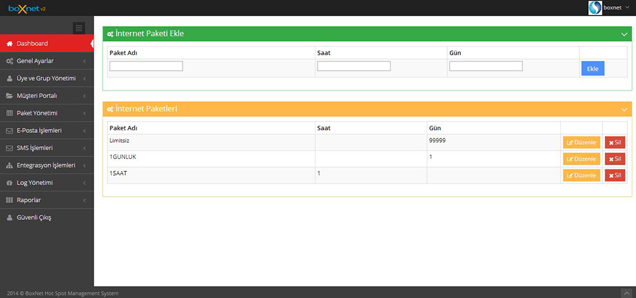Click the Genel Ayarlar gears icon
This screenshot has height=298, width=636.
(10, 61)
